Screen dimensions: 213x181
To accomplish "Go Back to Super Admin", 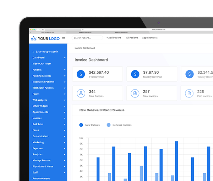I will (x=47, y=52).
